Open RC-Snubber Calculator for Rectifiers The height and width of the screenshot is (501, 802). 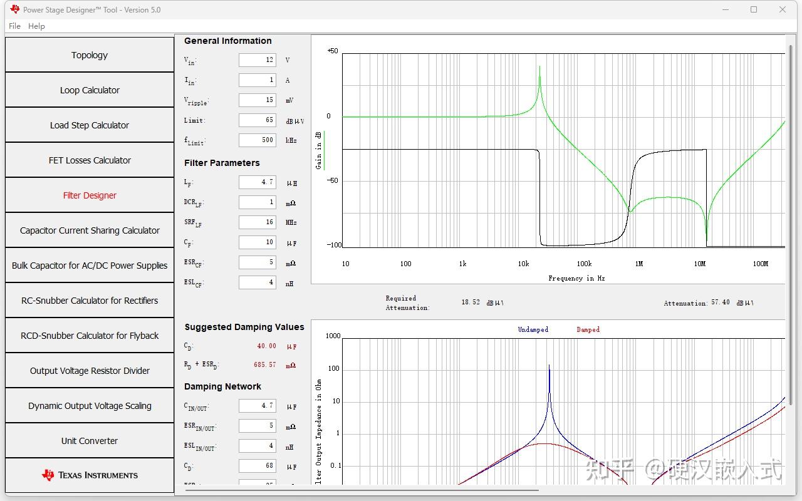pos(90,301)
